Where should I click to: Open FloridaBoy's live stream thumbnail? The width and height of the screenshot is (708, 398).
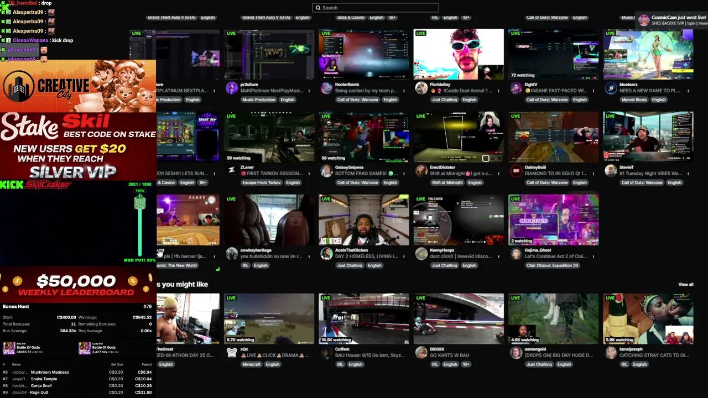(459, 54)
